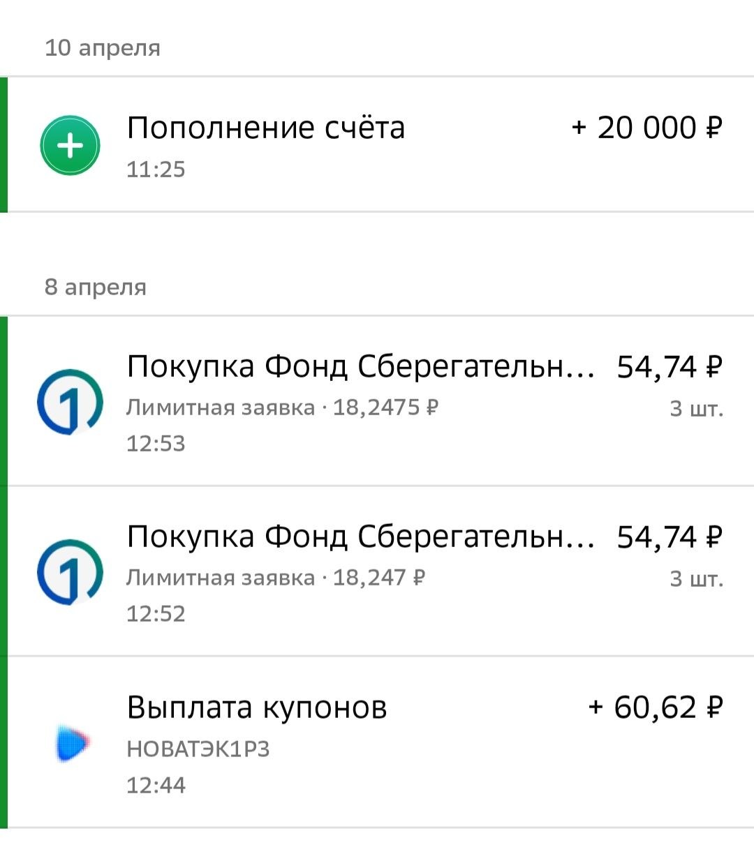Tap the 12:52 timestamp
Image resolution: width=754 pixels, height=861 pixels.
[x=156, y=614]
